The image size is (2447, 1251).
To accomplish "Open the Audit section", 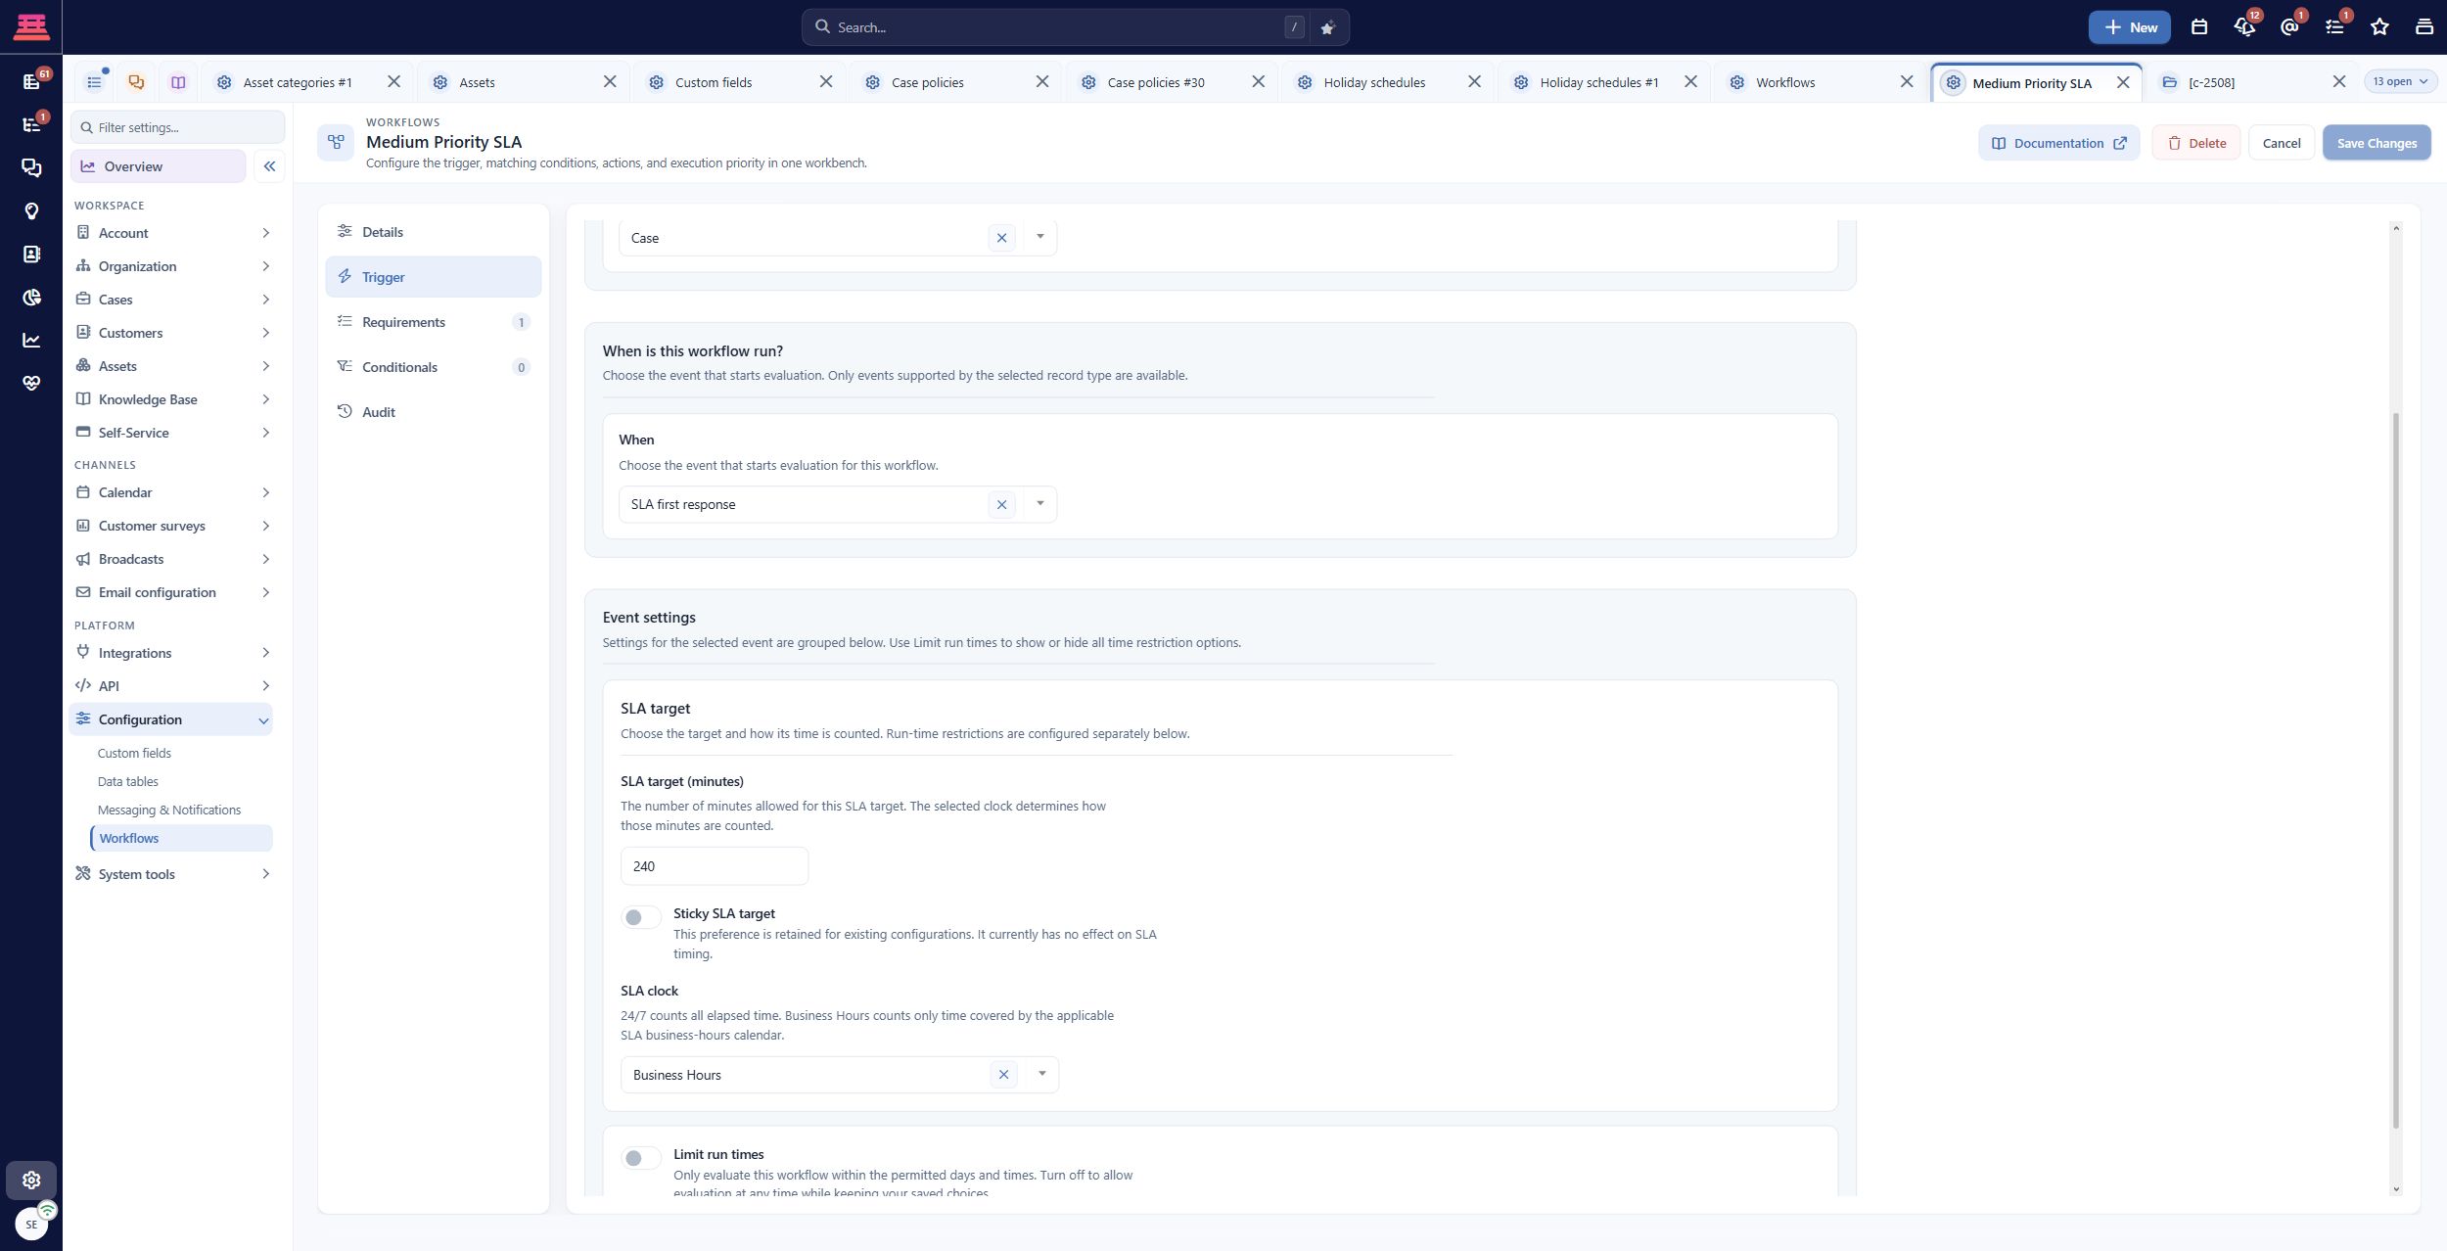I will [x=433, y=412].
